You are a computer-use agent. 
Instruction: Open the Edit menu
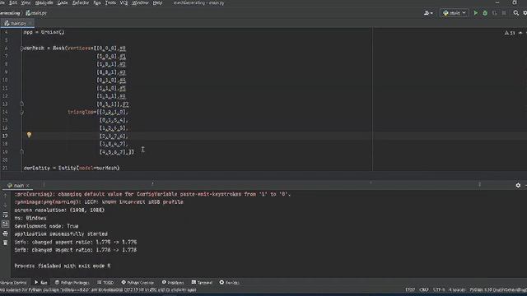13,2
